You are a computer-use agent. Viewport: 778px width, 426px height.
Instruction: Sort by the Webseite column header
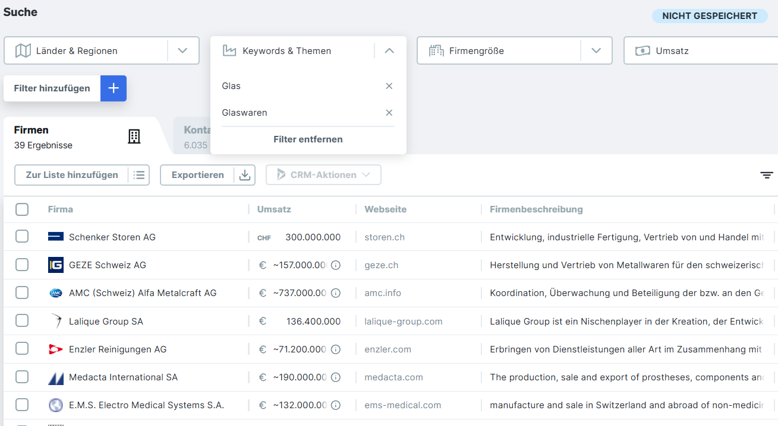click(x=386, y=209)
